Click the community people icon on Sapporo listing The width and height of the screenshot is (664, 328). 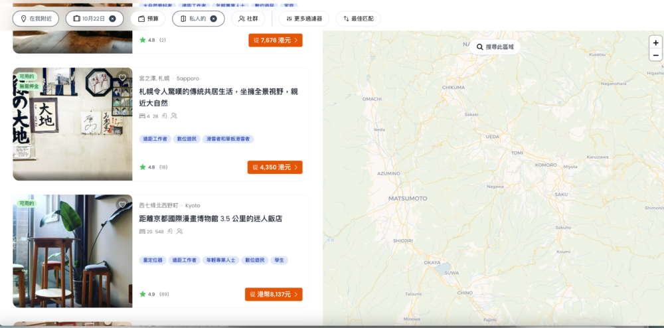click(174, 116)
